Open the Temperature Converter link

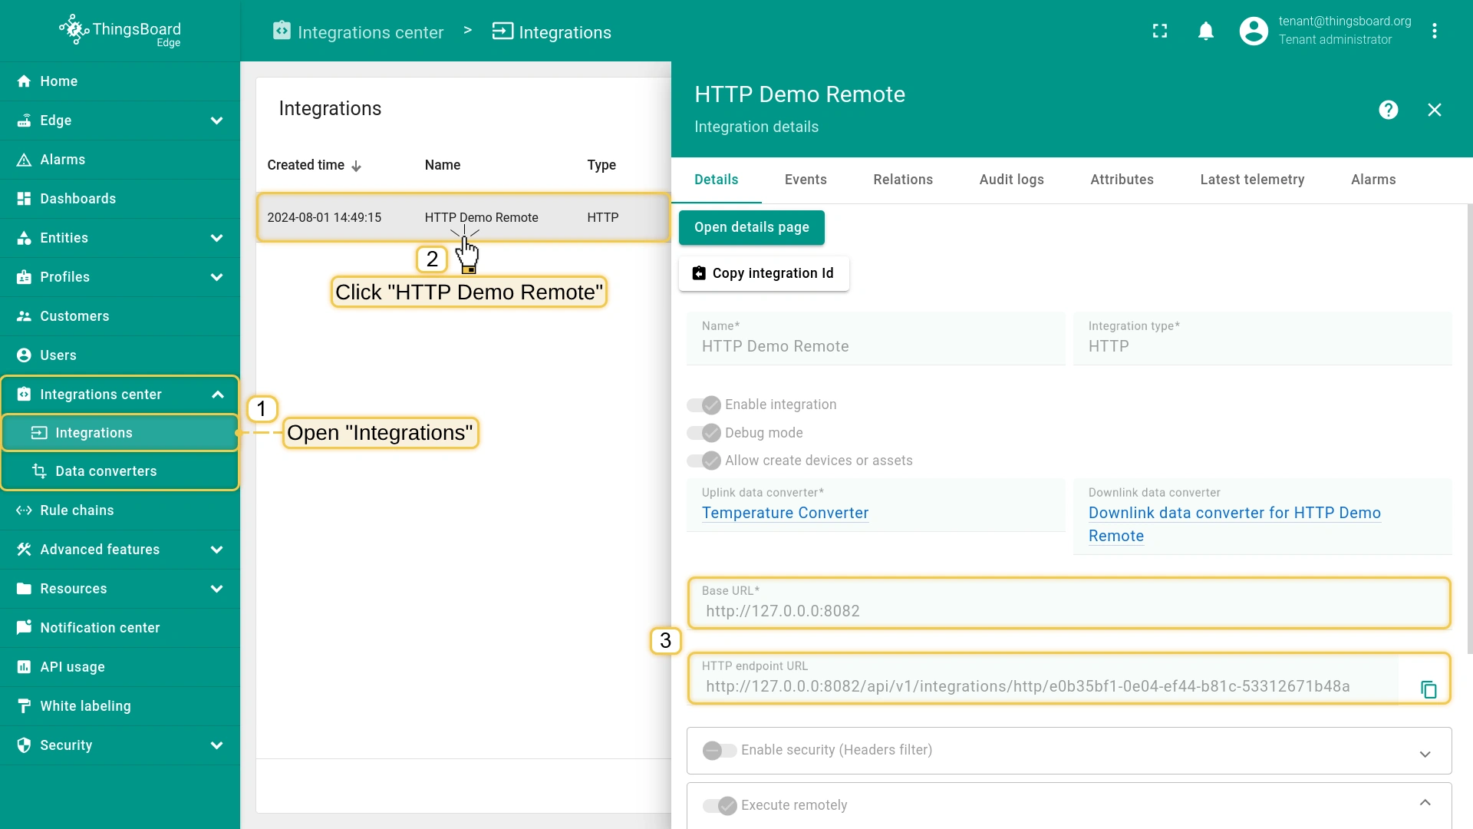click(x=785, y=513)
